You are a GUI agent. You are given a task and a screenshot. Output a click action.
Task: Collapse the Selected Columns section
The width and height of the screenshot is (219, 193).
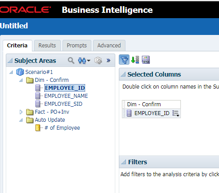tap(123, 74)
